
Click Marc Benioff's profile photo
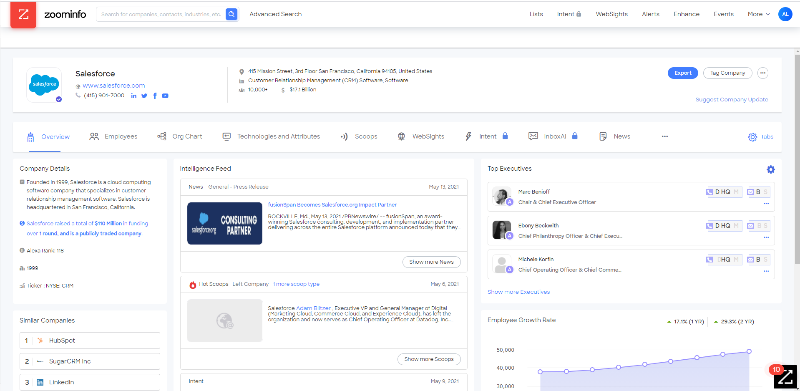(x=502, y=196)
